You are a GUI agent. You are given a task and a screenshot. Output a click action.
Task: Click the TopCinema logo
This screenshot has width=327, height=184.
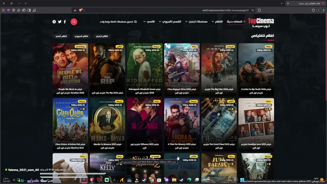[261, 22]
